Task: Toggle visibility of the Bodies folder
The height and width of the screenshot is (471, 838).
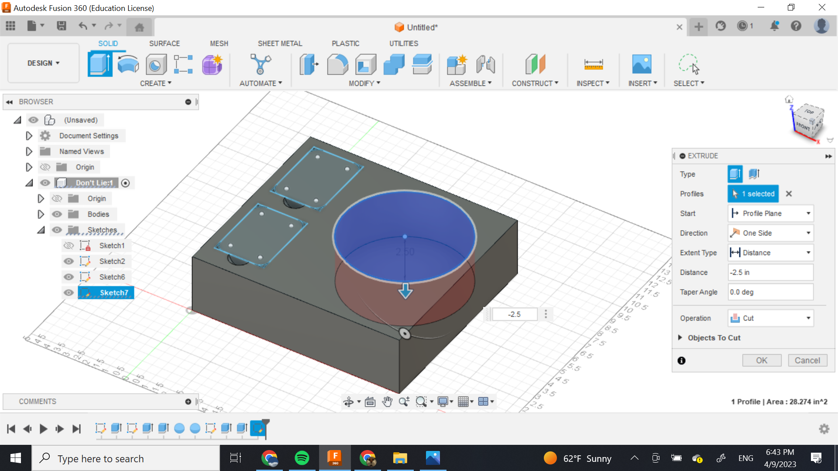Action: pyautogui.click(x=57, y=214)
